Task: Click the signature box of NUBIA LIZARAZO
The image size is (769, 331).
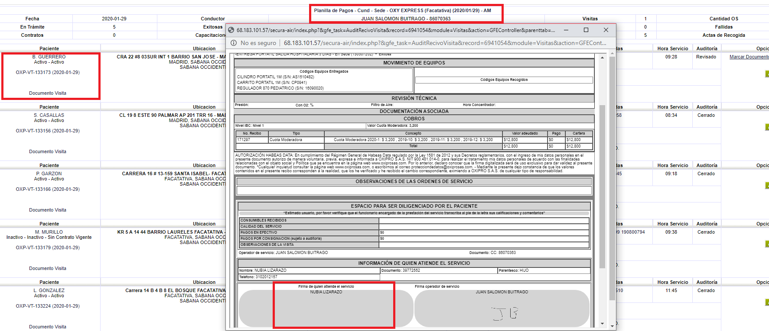Action: click(326, 308)
